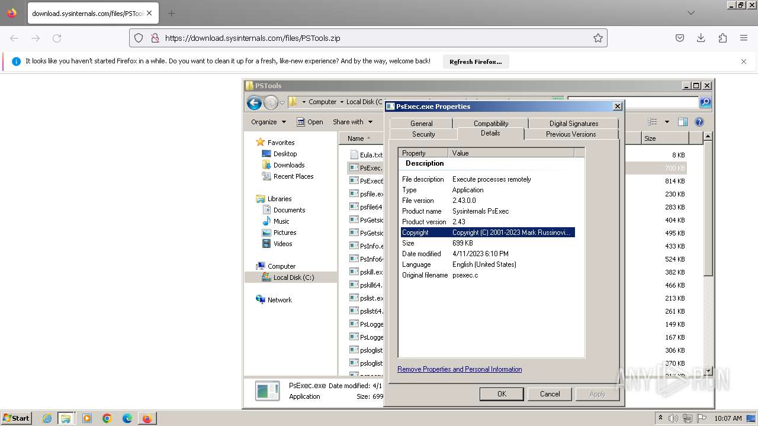
Task: Click the Explorer vertical scrollbar down arrow
Action: 708,372
